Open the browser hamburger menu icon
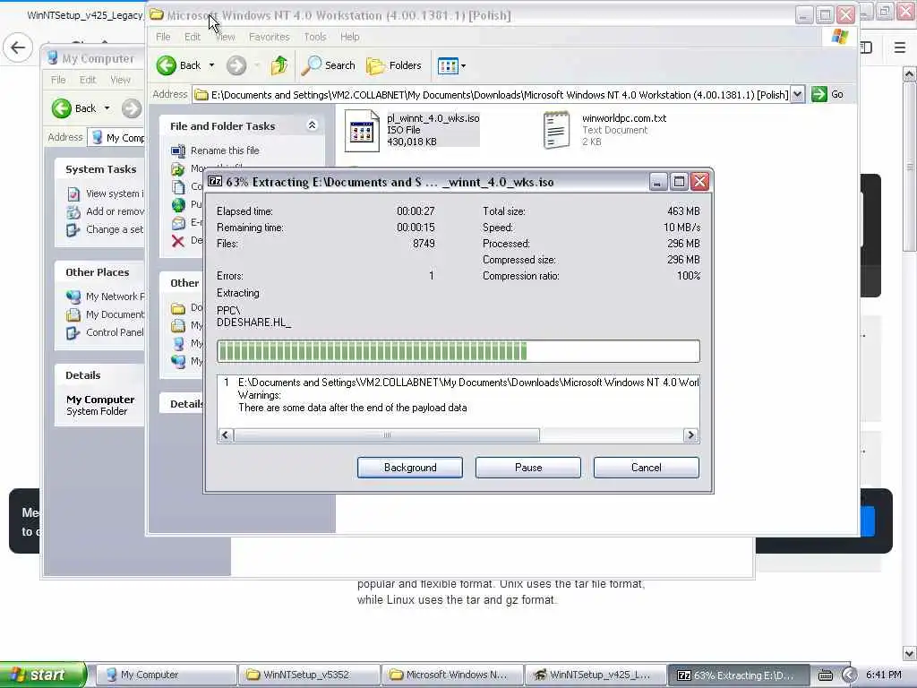Screen dimensions: 917x688 tap(900, 47)
